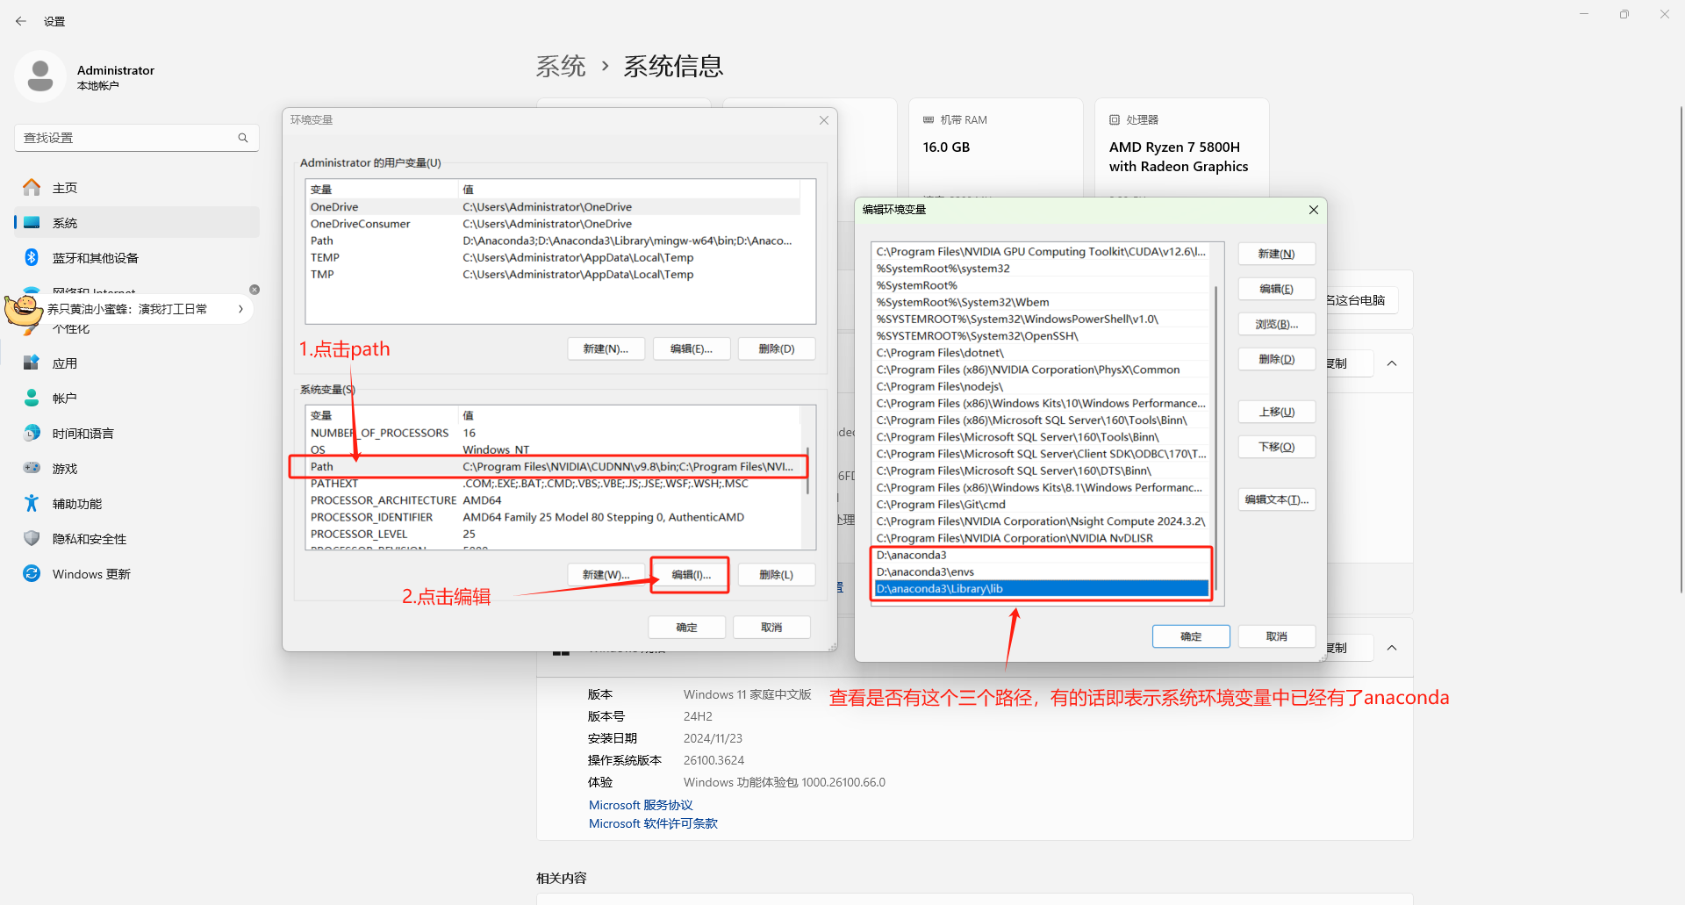Select the C:\Program Files\nodejs\ path entry

pos(1042,387)
